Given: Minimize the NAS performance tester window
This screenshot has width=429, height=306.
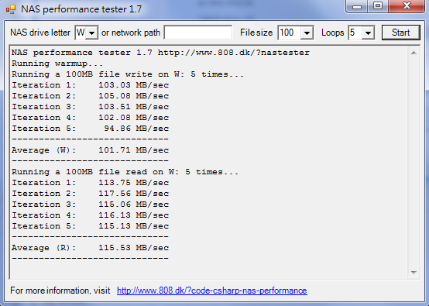Looking at the screenshot, I should (357, 6).
